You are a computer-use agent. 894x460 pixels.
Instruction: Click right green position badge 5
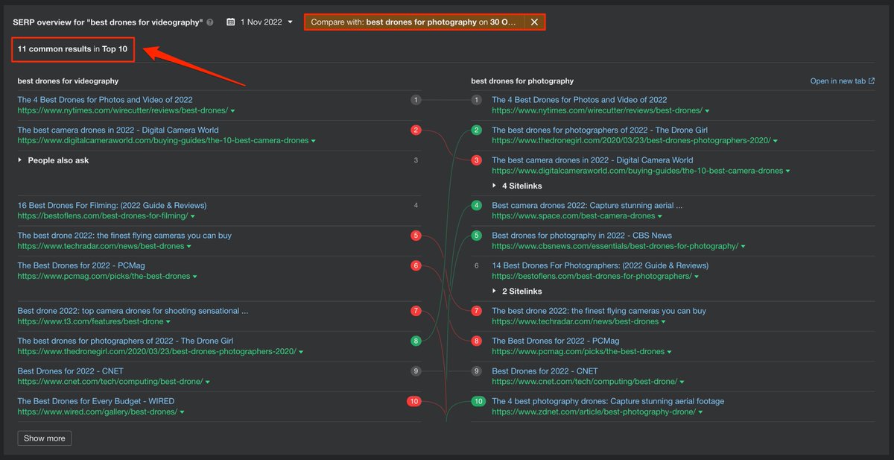[477, 236]
